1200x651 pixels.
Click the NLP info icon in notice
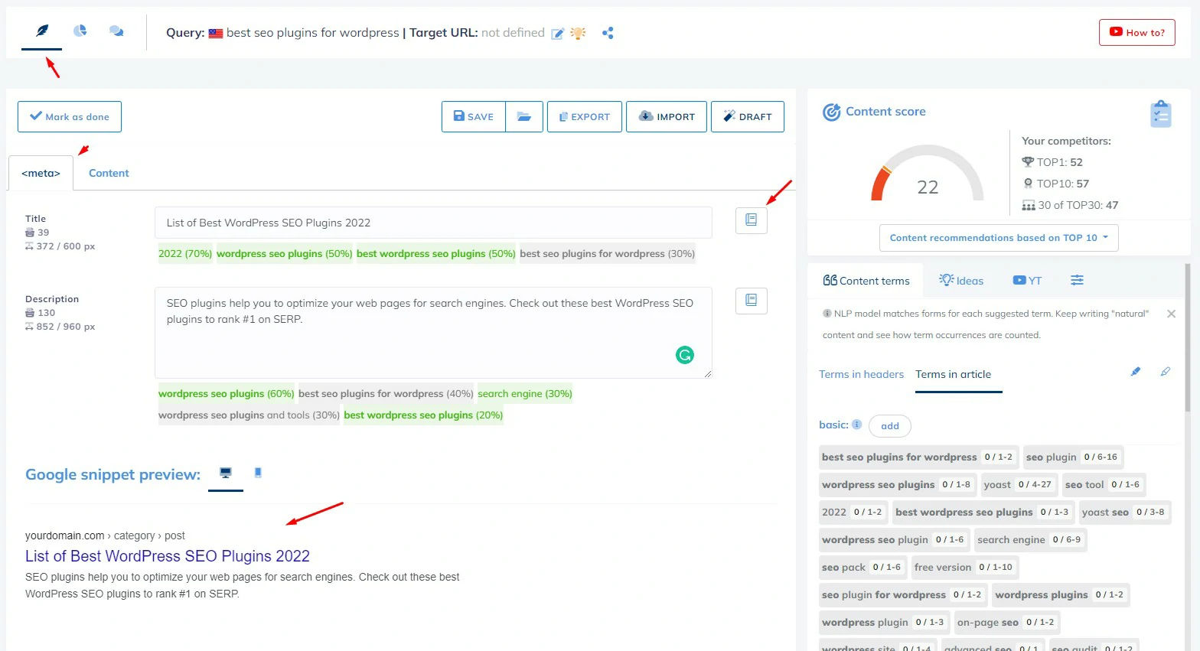coord(827,314)
